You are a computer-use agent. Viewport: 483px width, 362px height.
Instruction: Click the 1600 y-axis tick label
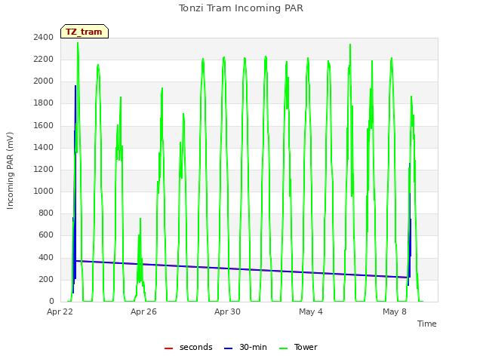point(44,125)
